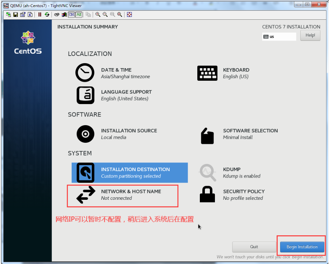This screenshot has height=264, width=329.
Task: Open connection options in TightVNC toolbar
Action: tap(23, 15)
